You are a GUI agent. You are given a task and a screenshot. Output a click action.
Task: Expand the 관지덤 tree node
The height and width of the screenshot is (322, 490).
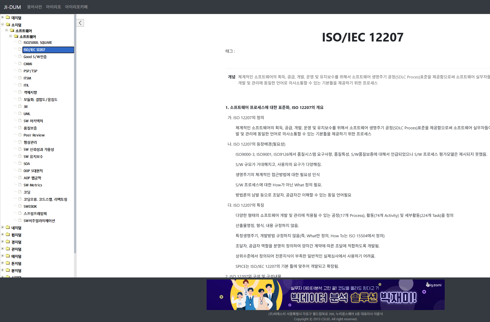click(x=3, y=249)
